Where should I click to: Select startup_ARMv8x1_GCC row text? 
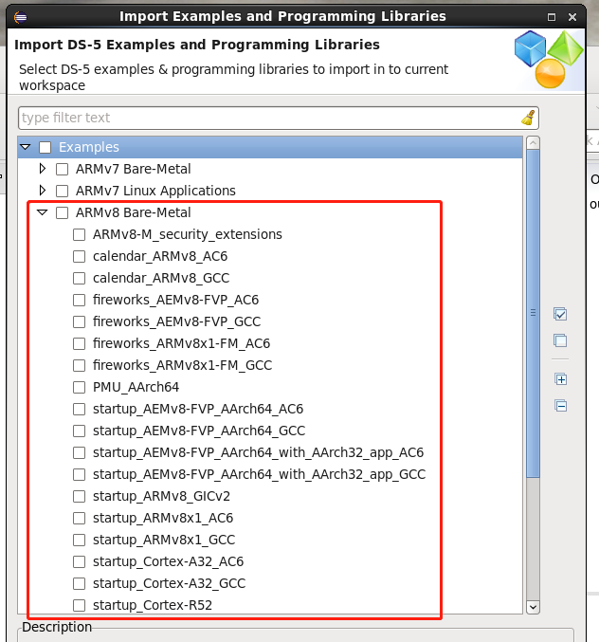click(x=164, y=540)
